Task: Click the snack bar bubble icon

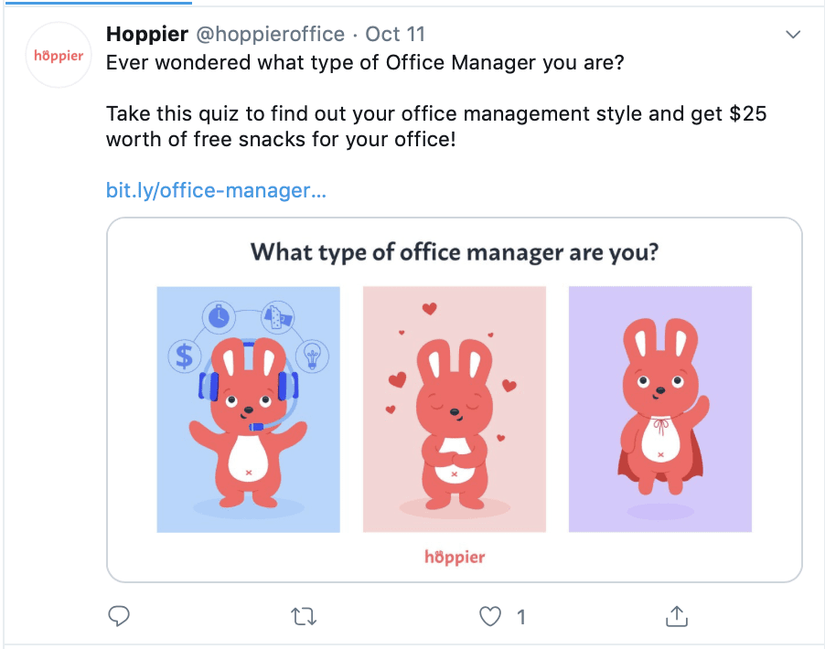Action: 278,317
